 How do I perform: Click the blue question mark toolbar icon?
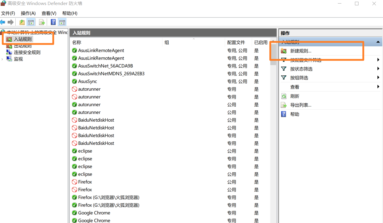click(53, 22)
